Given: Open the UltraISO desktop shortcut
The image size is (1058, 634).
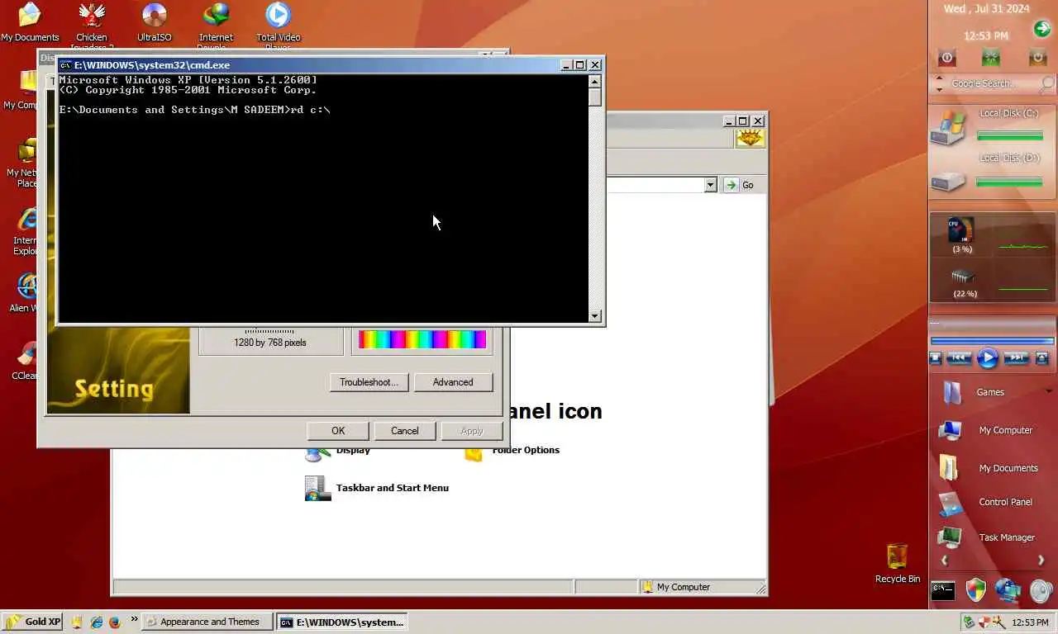Looking at the screenshot, I should 155,23.
